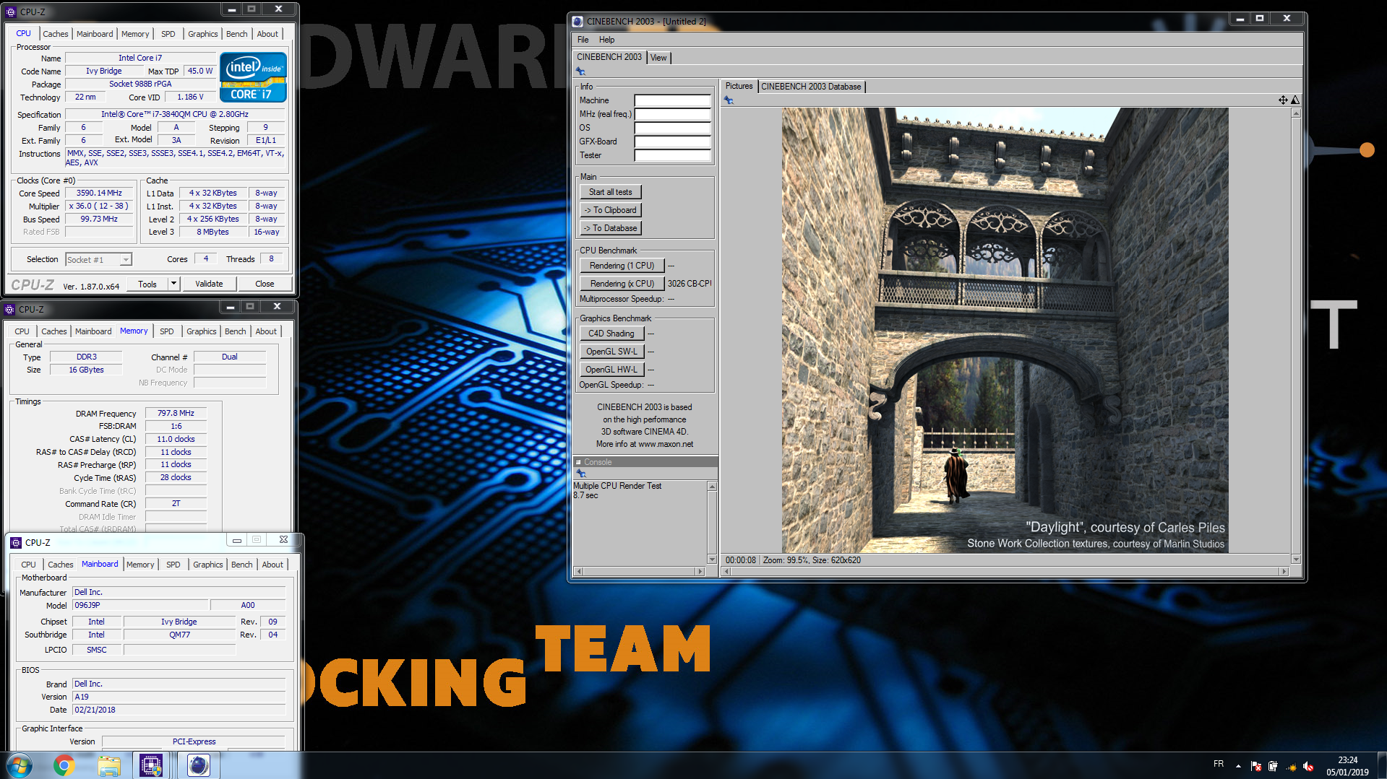The image size is (1387, 779).
Task: Click the Close button in CPU-Z
Action: 265,284
